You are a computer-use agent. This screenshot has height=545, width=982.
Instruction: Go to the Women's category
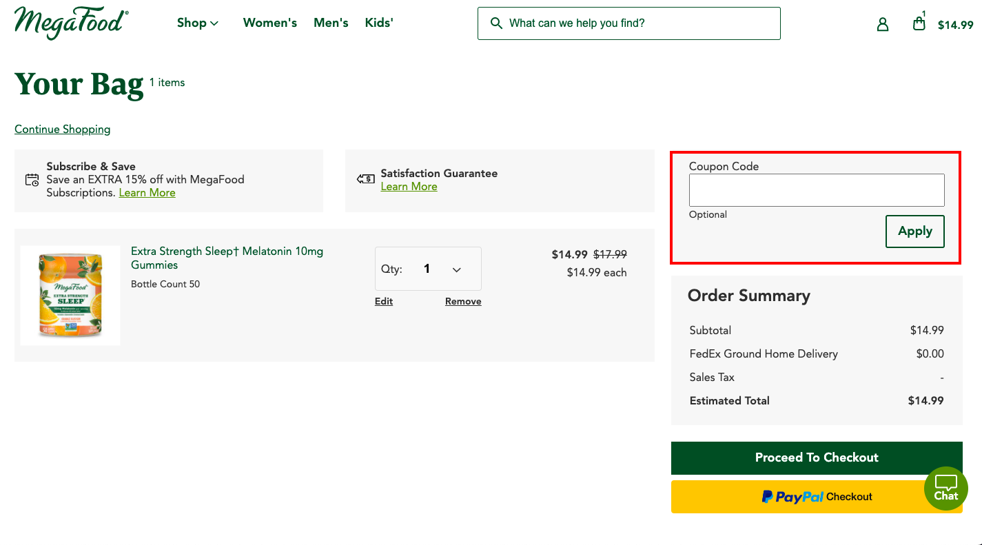pos(270,23)
